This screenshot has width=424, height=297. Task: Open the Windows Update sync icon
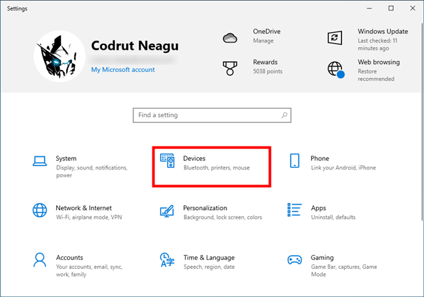335,38
